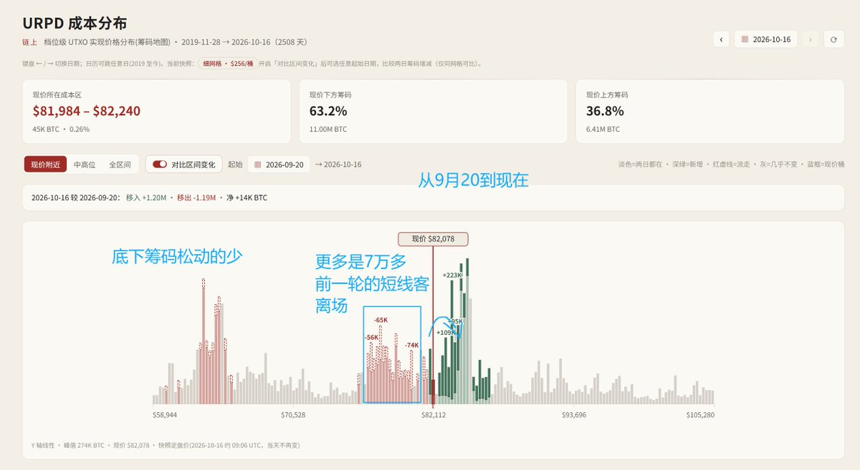Select the 现价附近 tab
860x470 pixels.
pos(46,165)
